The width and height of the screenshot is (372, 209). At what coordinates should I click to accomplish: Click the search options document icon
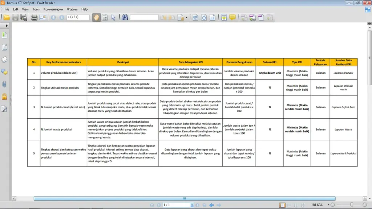[x=181, y=17]
